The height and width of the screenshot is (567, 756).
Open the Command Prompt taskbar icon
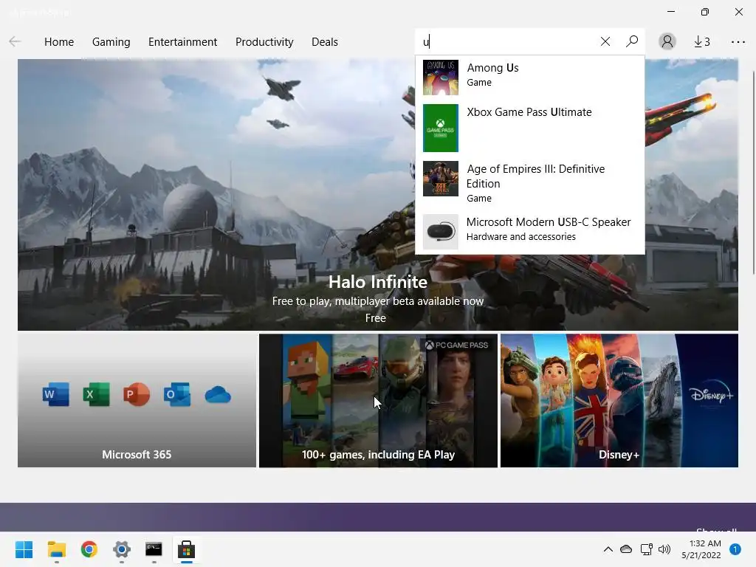click(x=154, y=549)
